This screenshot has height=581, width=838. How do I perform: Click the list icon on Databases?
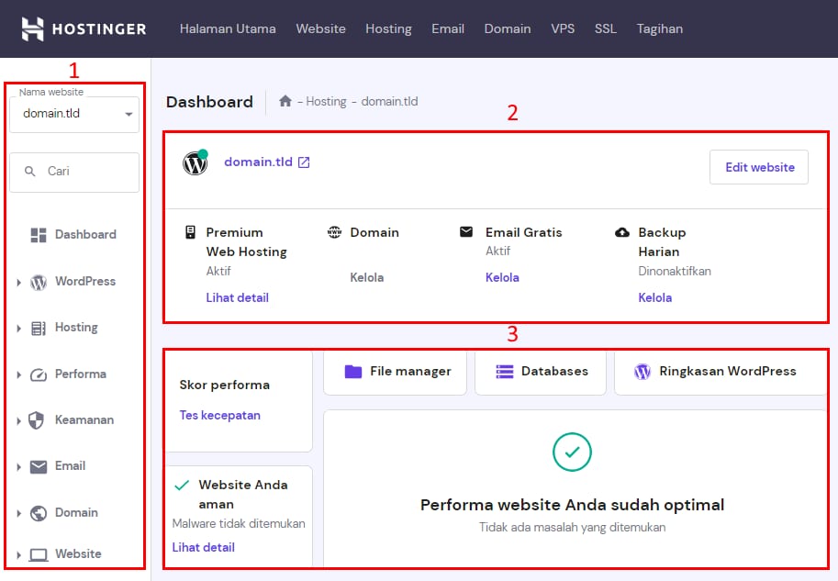(505, 372)
